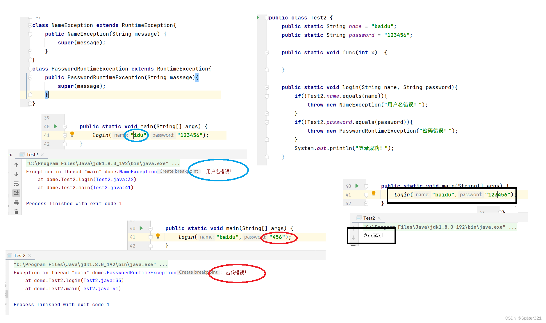Click the down-arrow icon in NameException console toolbar
Screen dimensions: 546x323
16,174
